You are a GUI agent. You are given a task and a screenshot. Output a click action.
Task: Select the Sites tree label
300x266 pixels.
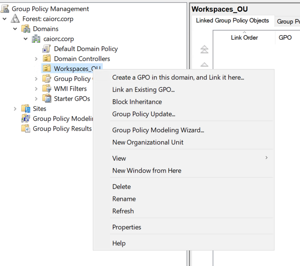tap(40, 109)
